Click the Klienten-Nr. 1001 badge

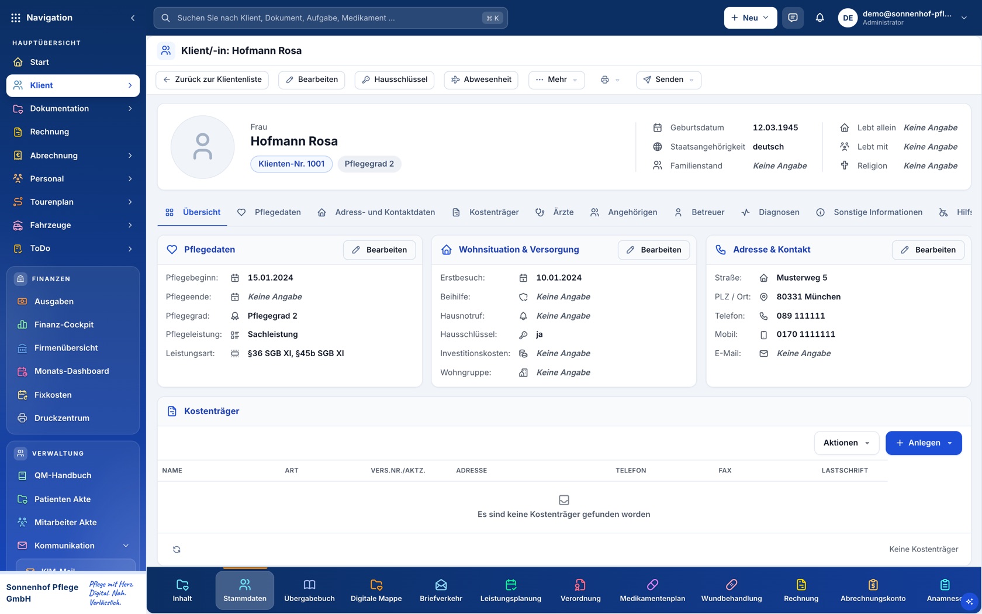click(292, 164)
